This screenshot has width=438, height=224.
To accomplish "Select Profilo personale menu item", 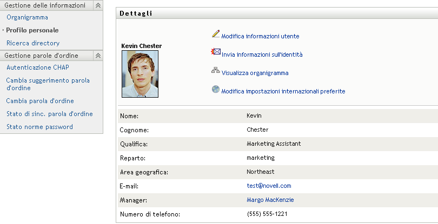I will click(x=32, y=30).
